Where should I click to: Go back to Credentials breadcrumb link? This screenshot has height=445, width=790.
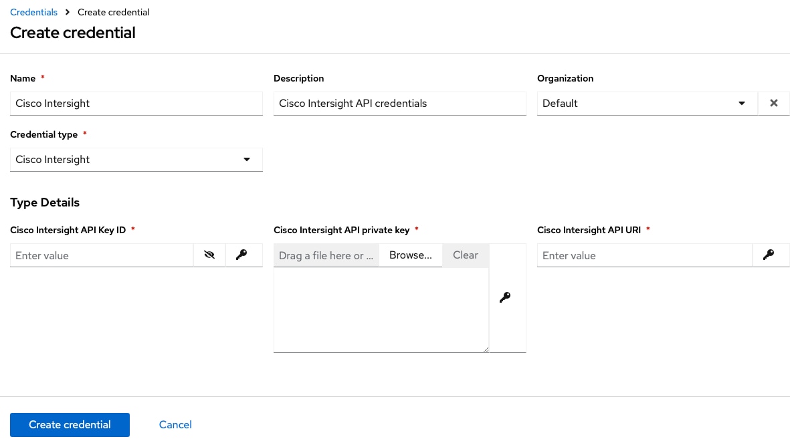coord(33,12)
